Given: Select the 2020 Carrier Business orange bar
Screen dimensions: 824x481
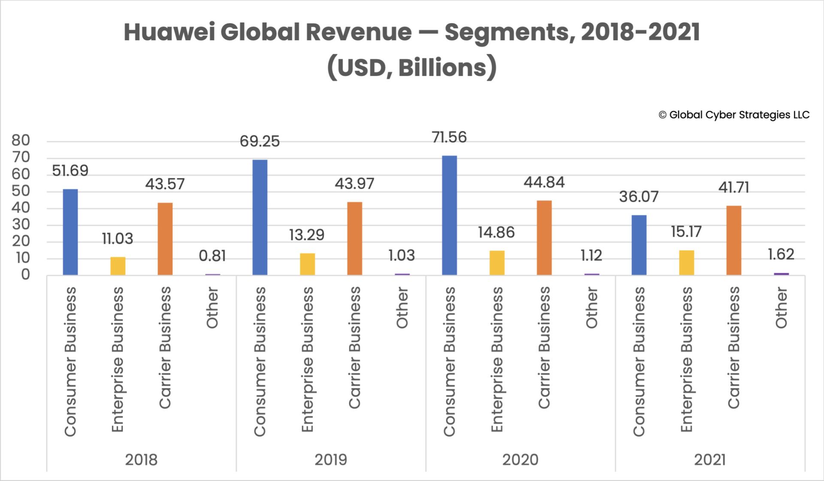Looking at the screenshot, I should coord(544,238).
